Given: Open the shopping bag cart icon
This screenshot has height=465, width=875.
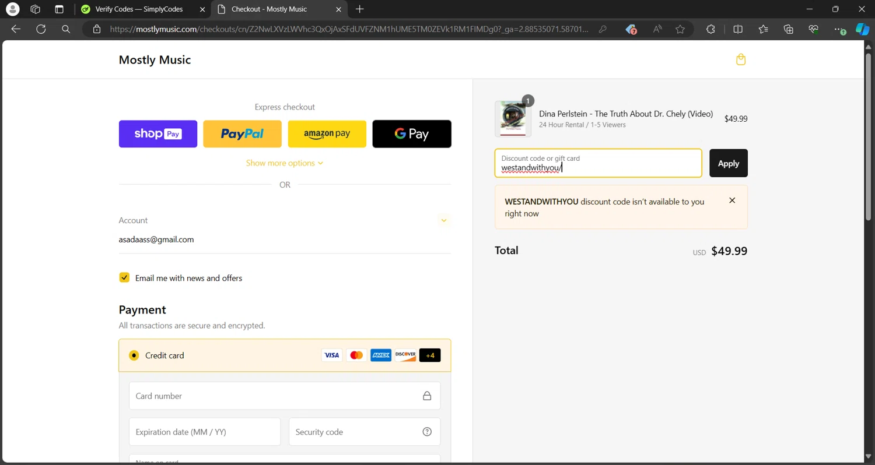Looking at the screenshot, I should pyautogui.click(x=741, y=59).
